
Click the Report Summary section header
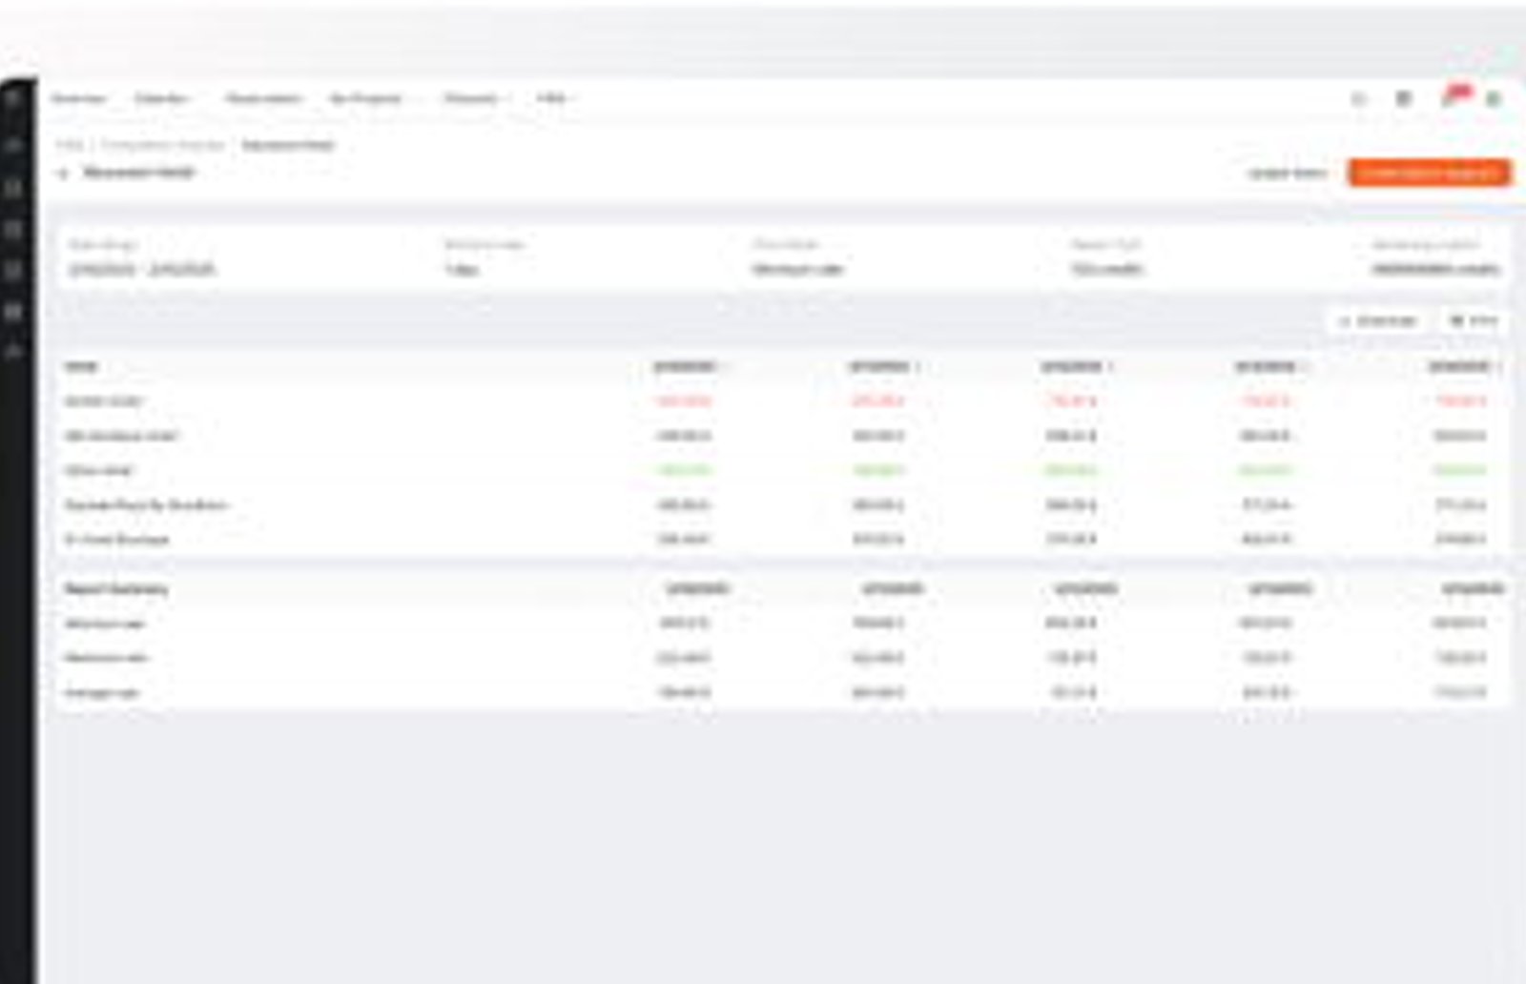116,589
